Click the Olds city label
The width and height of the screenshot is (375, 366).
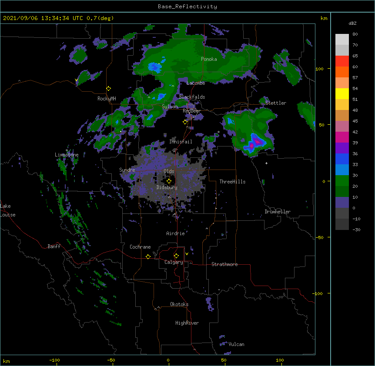pyautogui.click(x=169, y=171)
